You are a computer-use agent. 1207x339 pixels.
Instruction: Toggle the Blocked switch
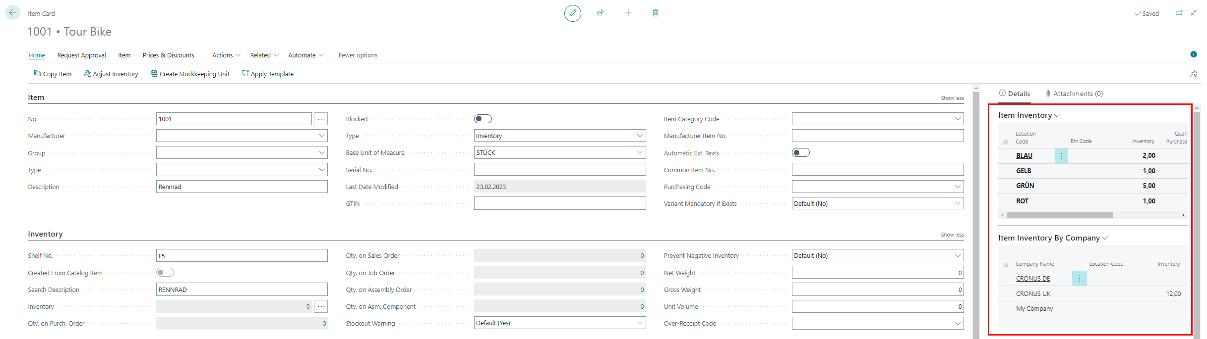point(483,119)
